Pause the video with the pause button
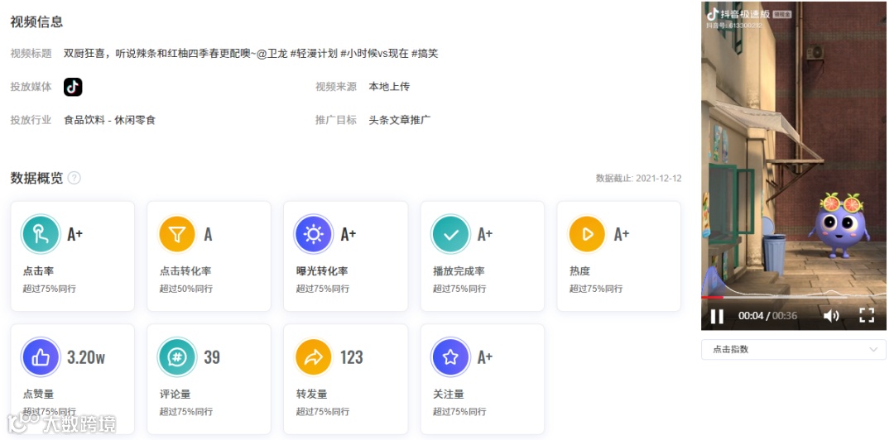 coord(717,316)
